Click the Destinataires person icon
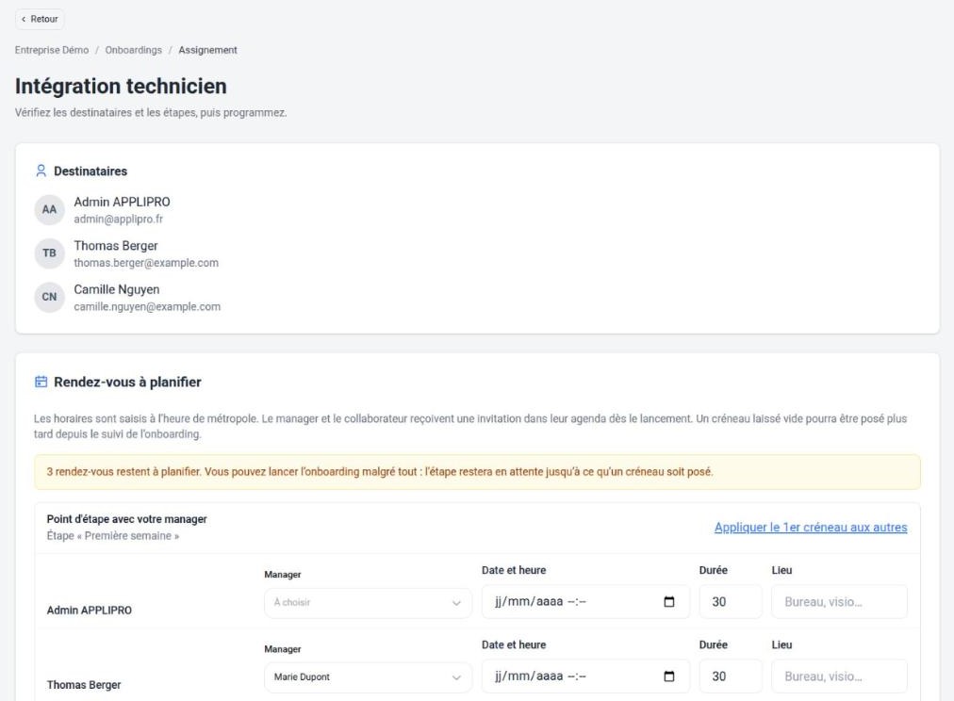This screenshot has height=701, width=954. pyautogui.click(x=41, y=171)
